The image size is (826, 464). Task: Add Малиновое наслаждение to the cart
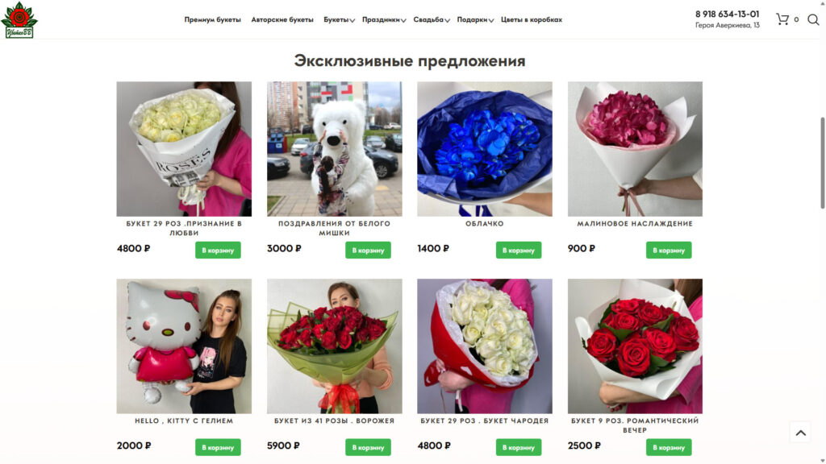click(669, 250)
